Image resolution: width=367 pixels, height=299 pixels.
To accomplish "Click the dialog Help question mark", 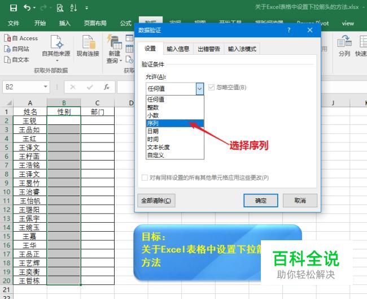I will pos(289,30).
